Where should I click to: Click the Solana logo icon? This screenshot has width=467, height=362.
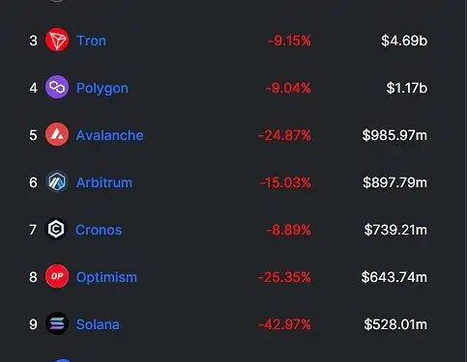click(57, 323)
